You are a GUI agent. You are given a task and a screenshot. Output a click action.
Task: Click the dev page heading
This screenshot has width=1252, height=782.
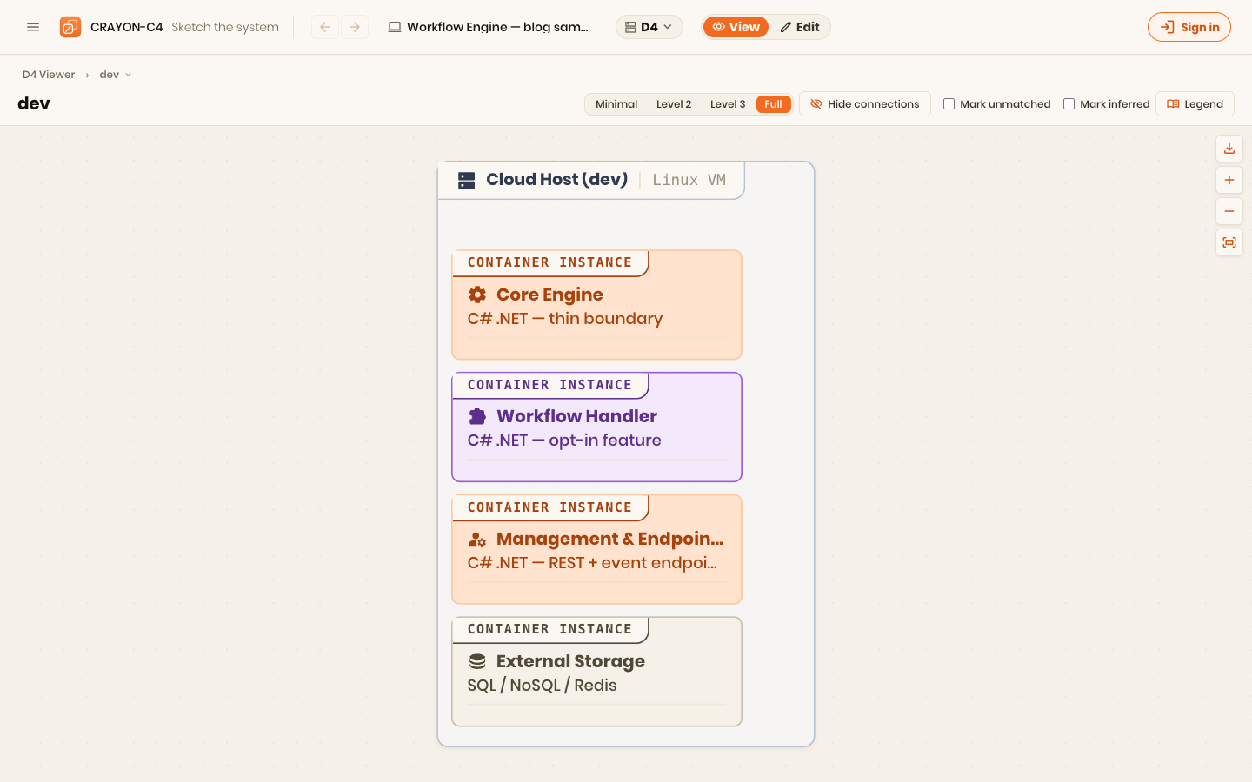[34, 103]
